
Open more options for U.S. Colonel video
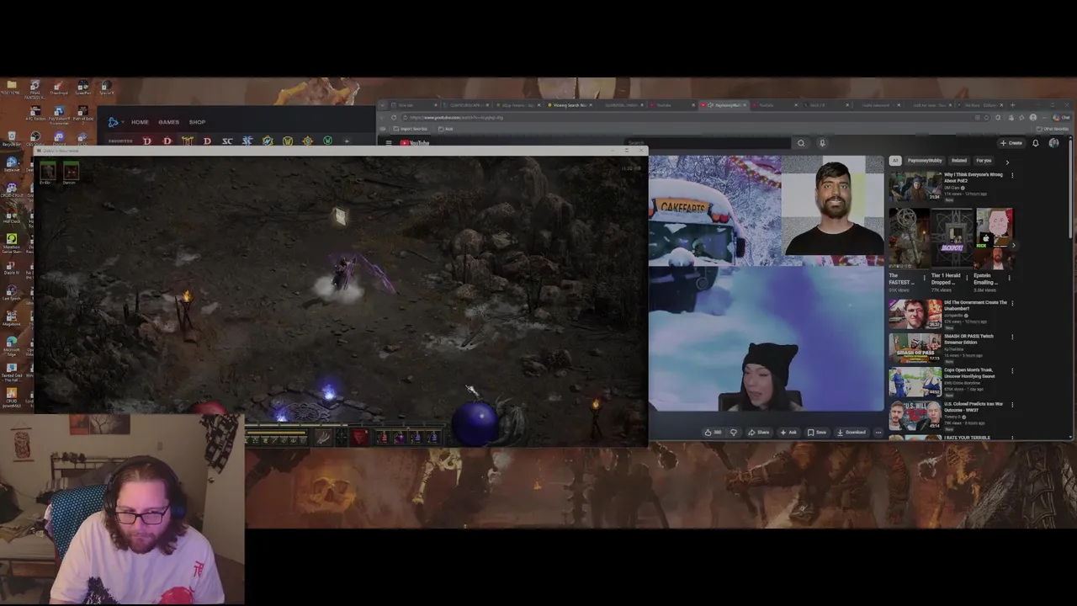coord(1012,405)
